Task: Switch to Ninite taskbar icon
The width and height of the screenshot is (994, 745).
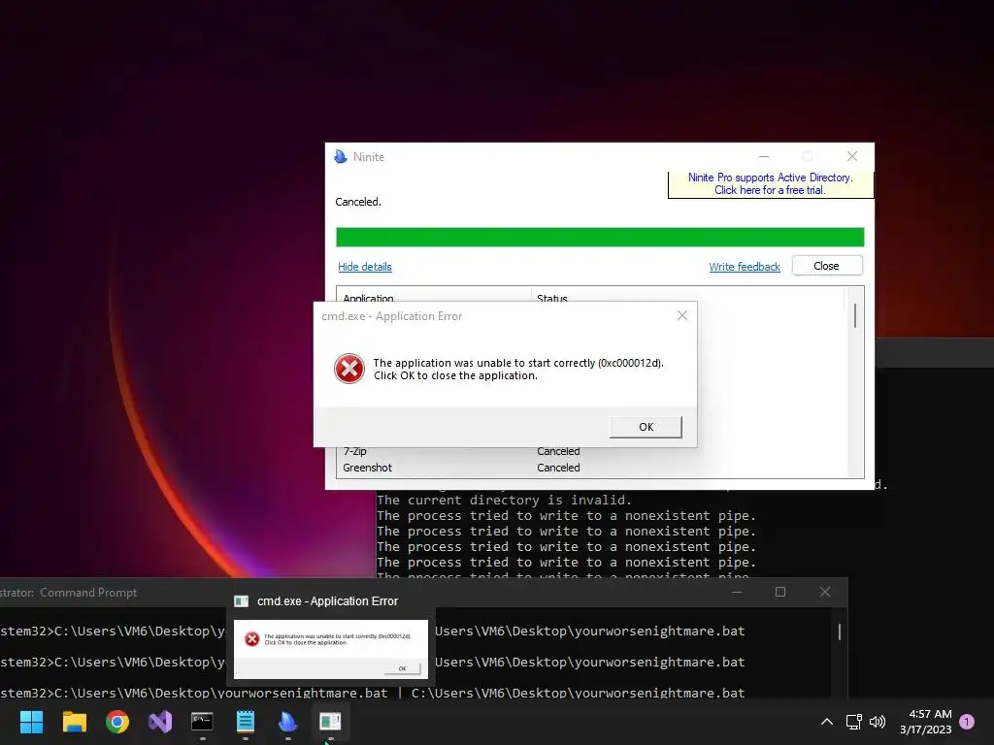Action: 287,722
